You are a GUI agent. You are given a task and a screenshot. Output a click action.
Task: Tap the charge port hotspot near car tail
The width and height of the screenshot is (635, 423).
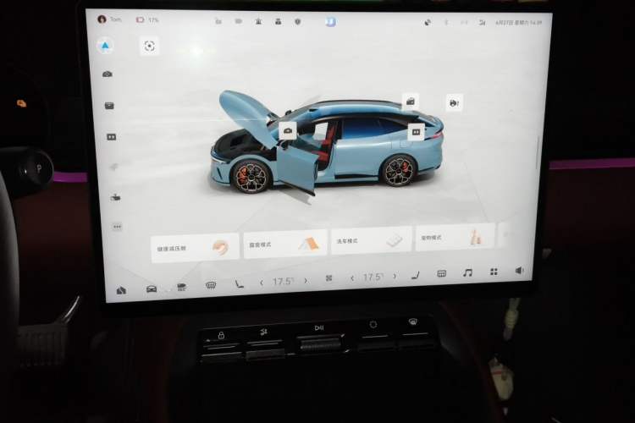(x=416, y=132)
